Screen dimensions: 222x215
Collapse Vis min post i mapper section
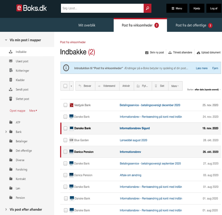[x=6, y=40]
